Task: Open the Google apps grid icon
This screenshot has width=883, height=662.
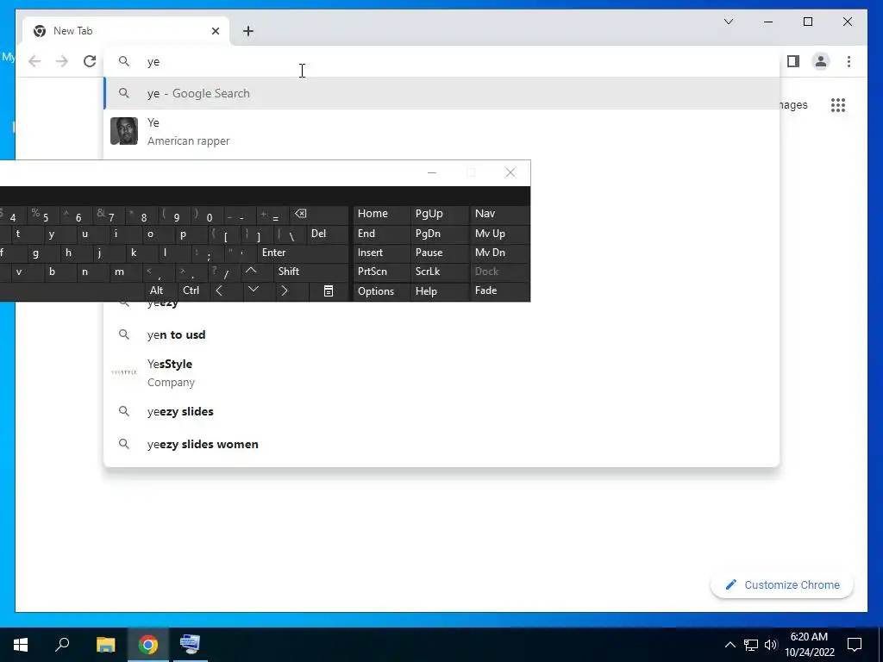Action: click(838, 105)
